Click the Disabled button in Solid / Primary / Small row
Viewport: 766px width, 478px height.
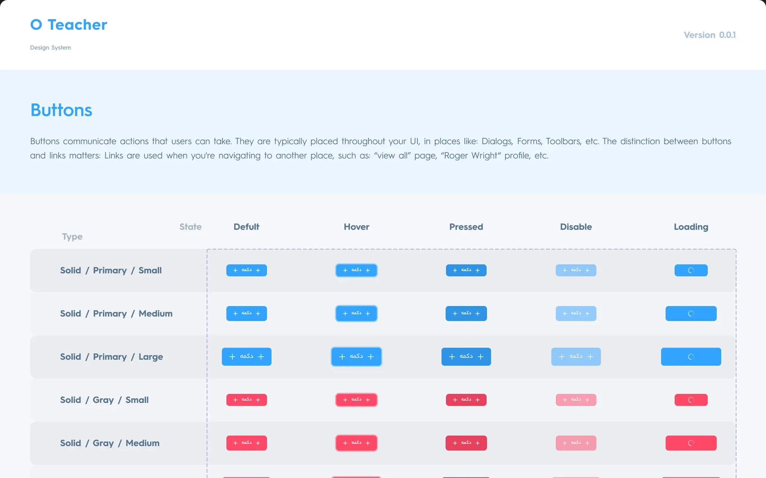(576, 270)
